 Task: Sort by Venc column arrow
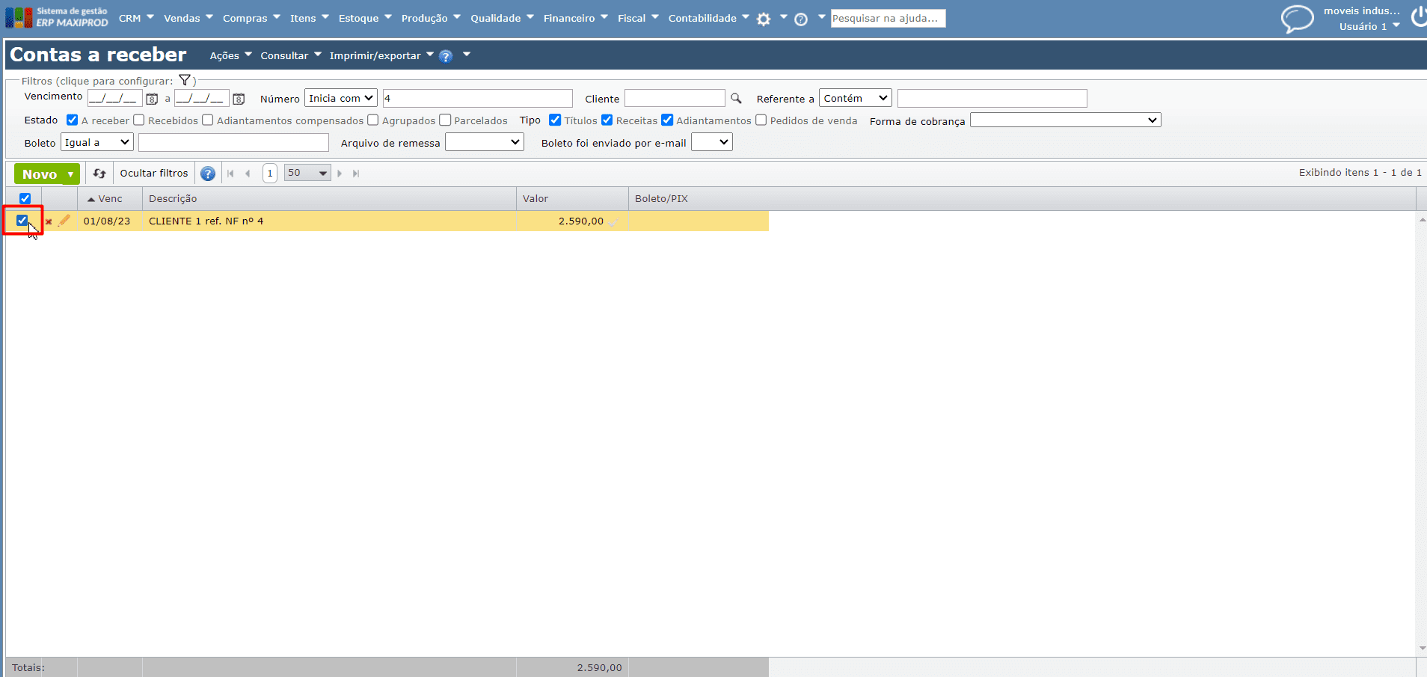[x=91, y=199]
